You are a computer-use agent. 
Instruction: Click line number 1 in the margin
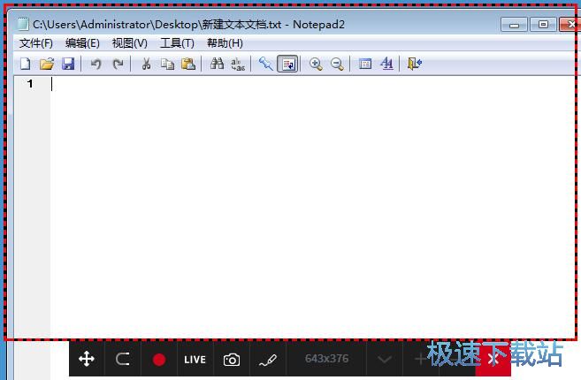point(30,84)
